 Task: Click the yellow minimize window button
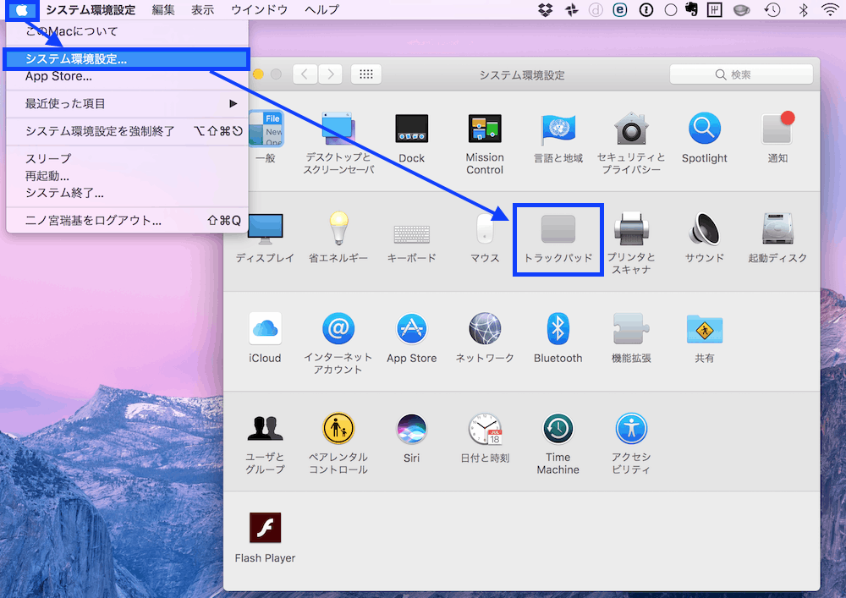258,74
